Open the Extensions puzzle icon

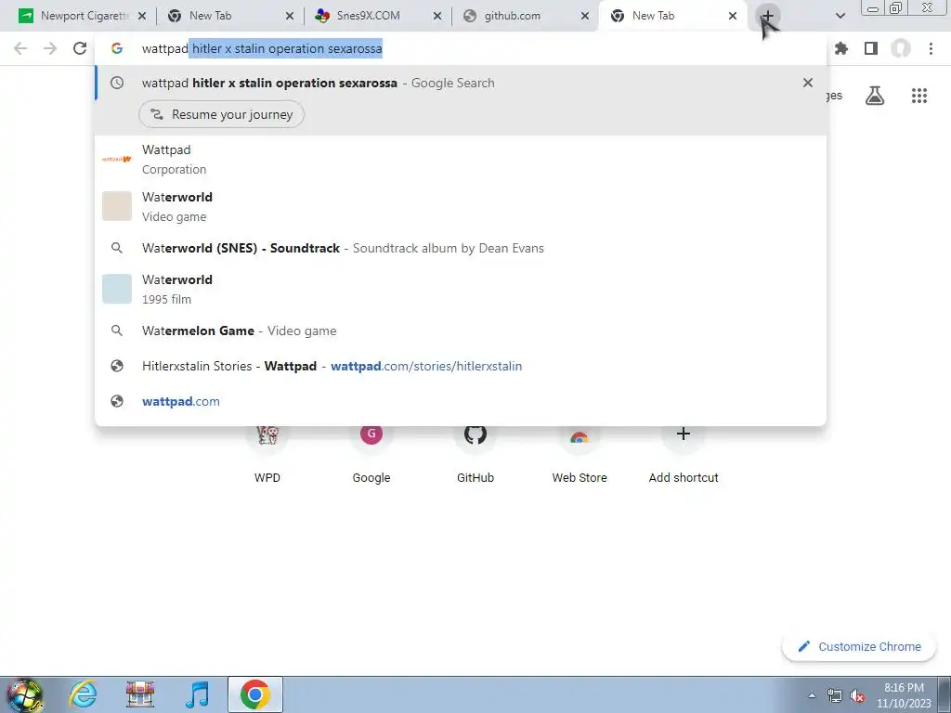point(841,48)
